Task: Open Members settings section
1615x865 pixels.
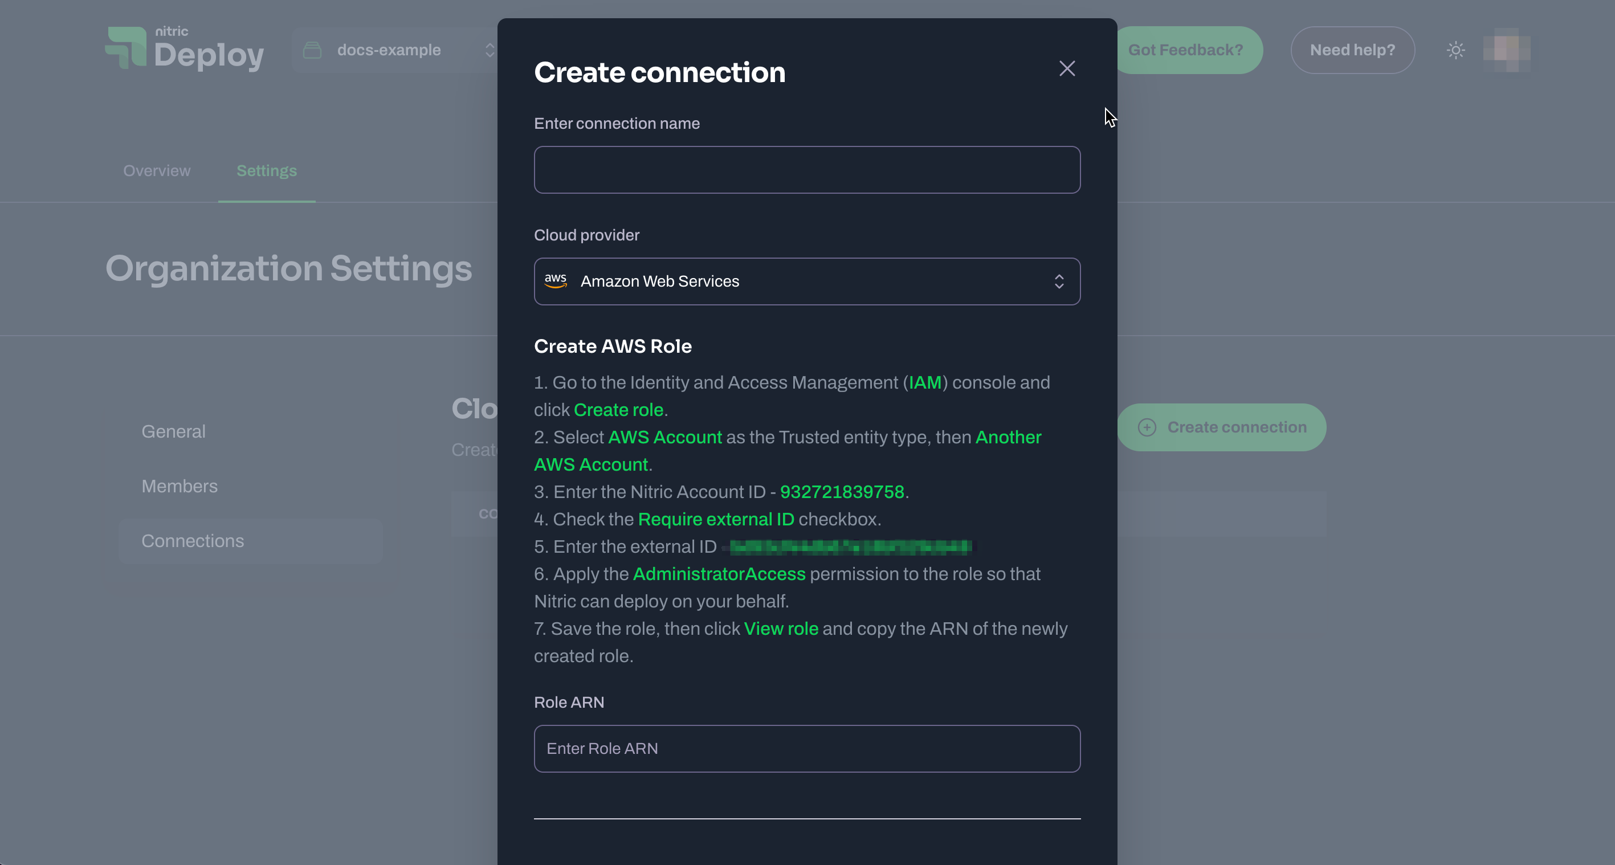Action: [x=180, y=485]
